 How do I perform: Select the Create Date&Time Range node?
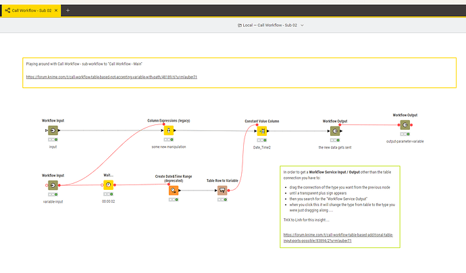point(174,191)
